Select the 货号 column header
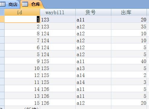This screenshot has width=149, height=109. [x=93, y=12]
